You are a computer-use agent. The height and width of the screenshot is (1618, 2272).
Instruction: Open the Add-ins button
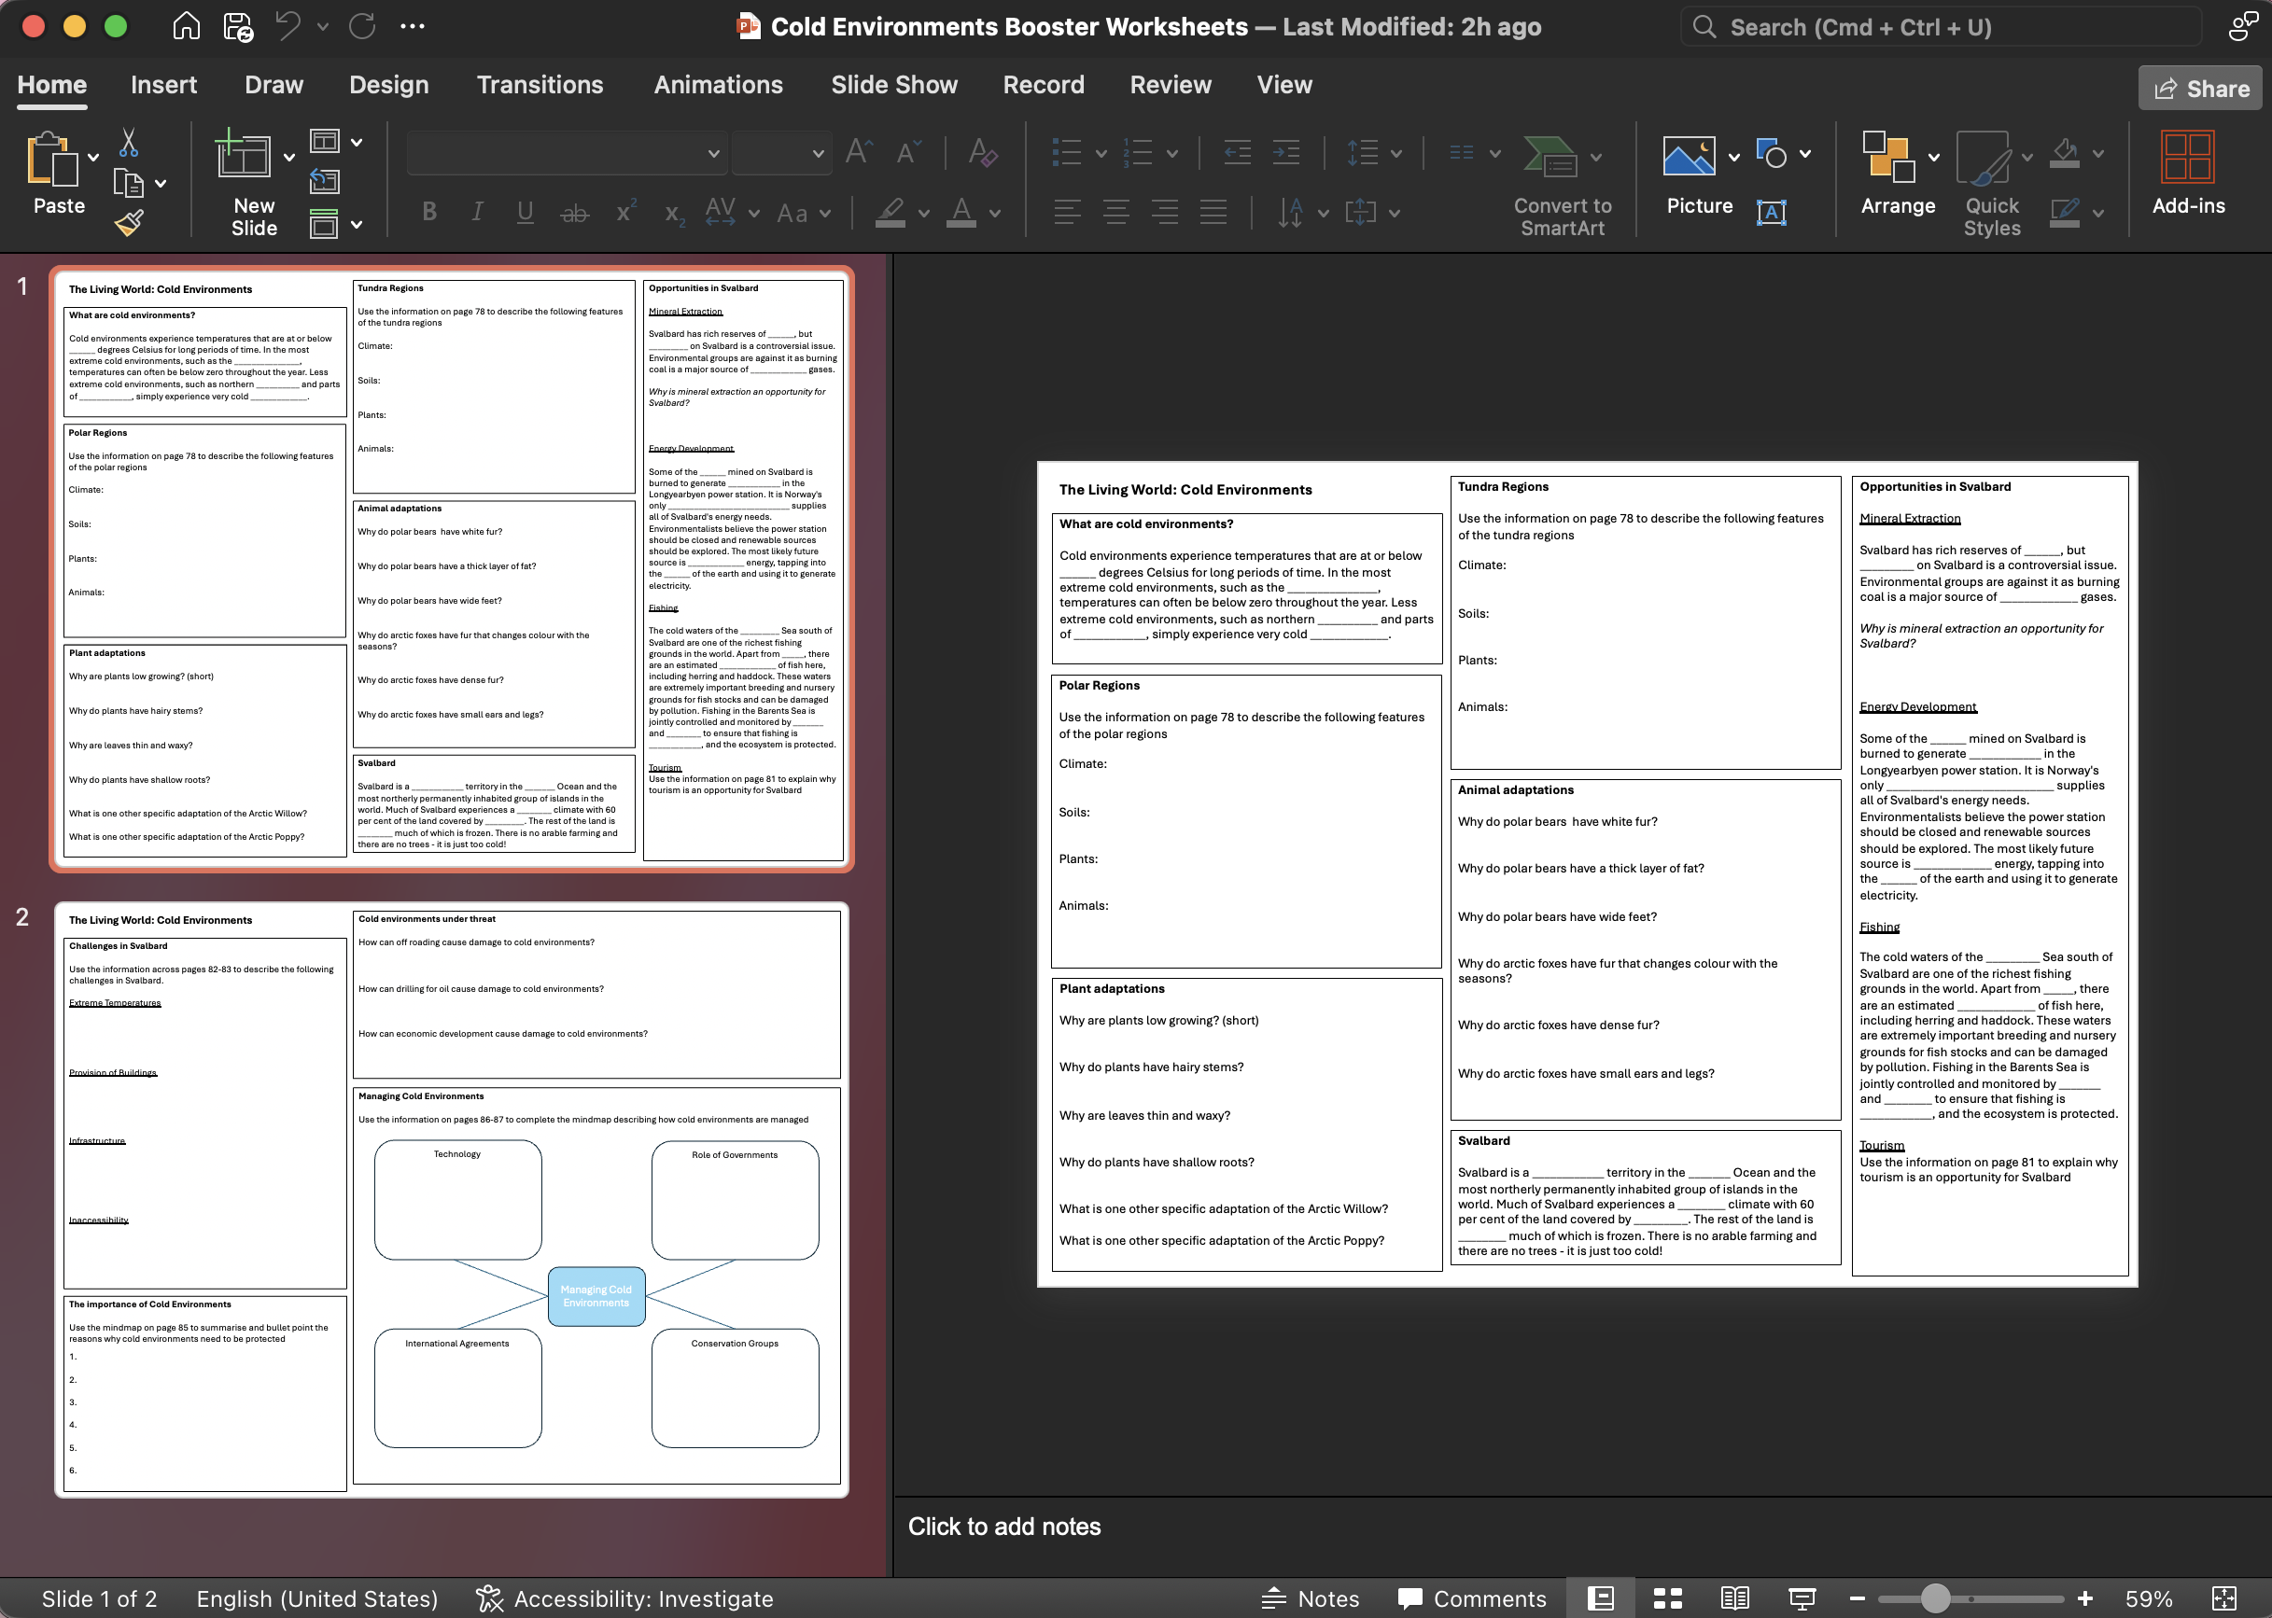click(x=2187, y=174)
